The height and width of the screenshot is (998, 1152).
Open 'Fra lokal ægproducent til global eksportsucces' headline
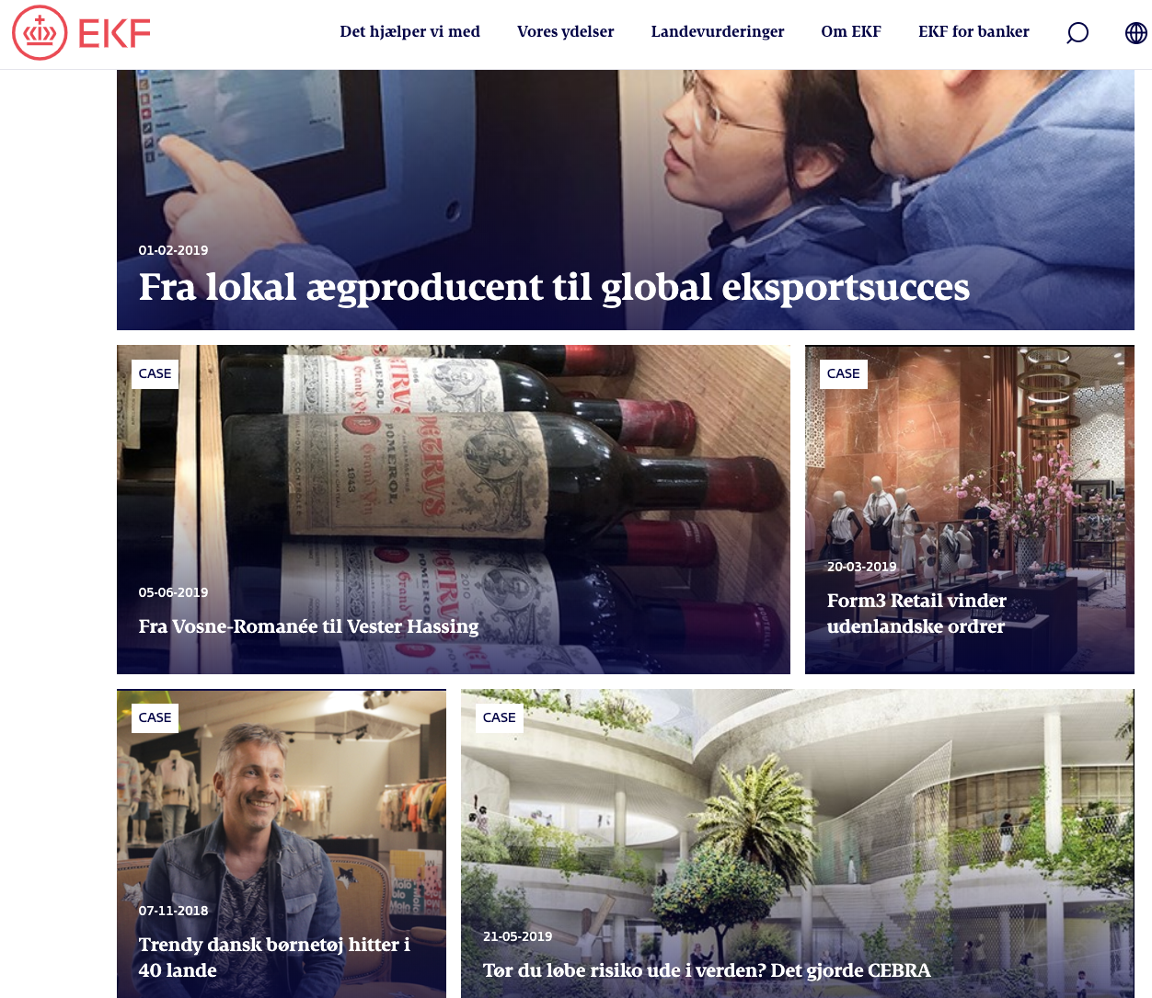coord(554,288)
